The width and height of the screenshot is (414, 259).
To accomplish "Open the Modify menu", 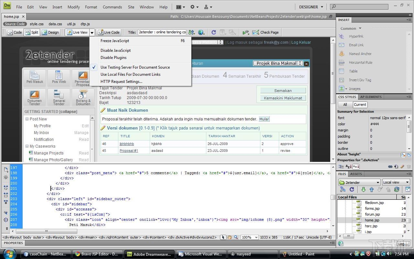I will pos(73,7).
